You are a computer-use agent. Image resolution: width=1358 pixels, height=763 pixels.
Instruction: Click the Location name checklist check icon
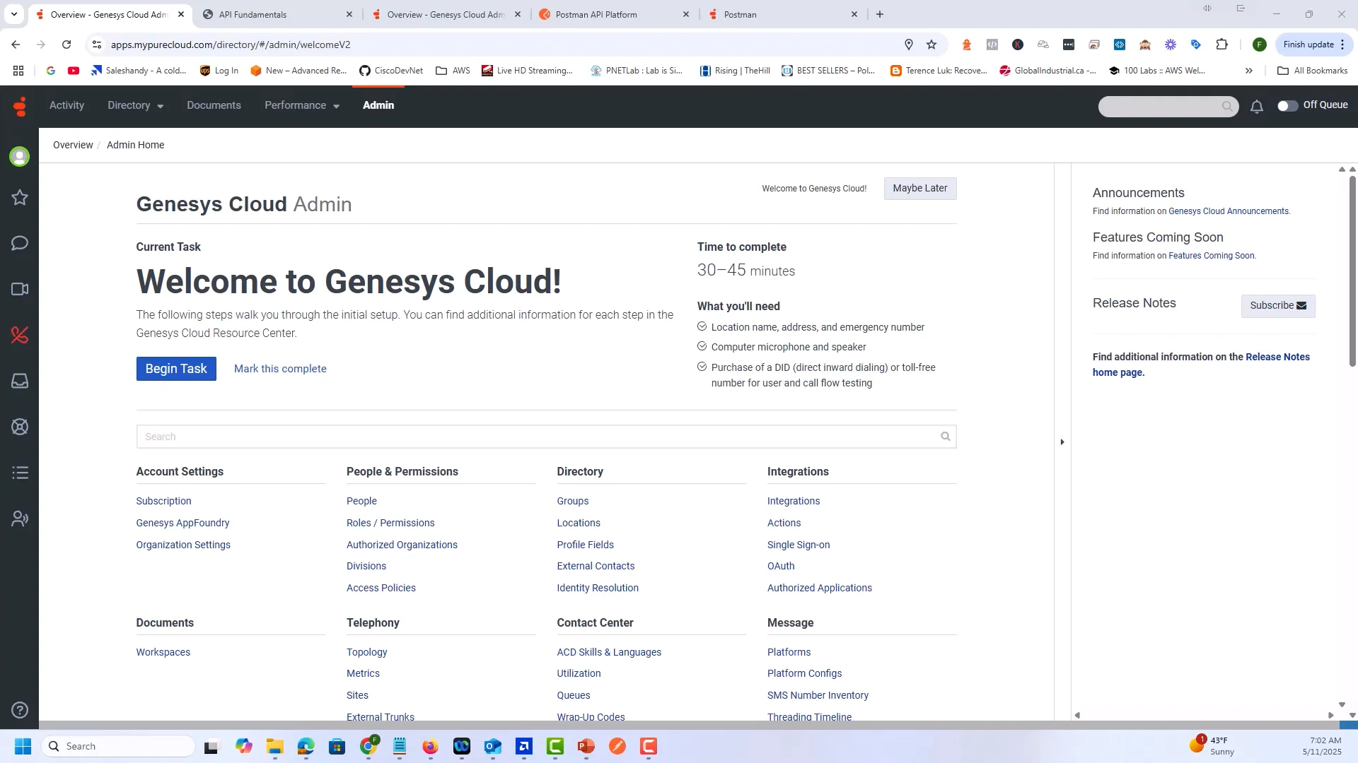point(702,326)
